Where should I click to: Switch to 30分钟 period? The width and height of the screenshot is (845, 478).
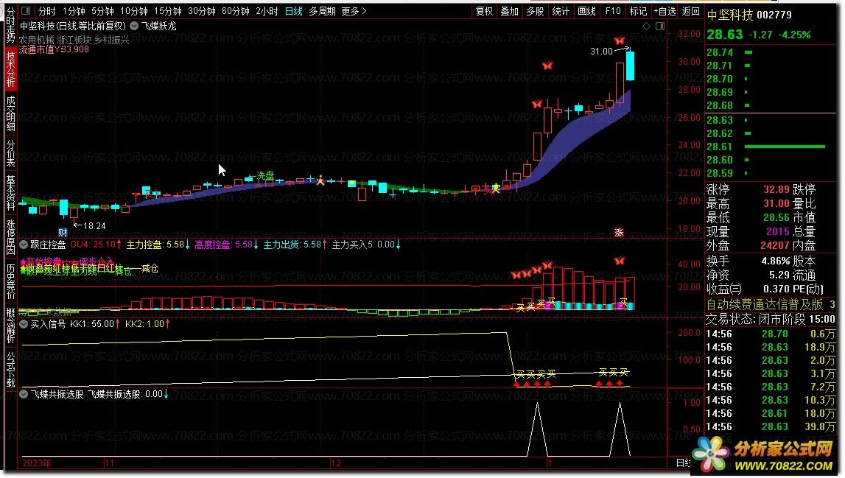tap(202, 11)
